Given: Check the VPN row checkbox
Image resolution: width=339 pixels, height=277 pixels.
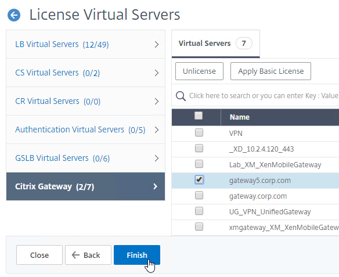Looking at the screenshot, I should pos(199,132).
